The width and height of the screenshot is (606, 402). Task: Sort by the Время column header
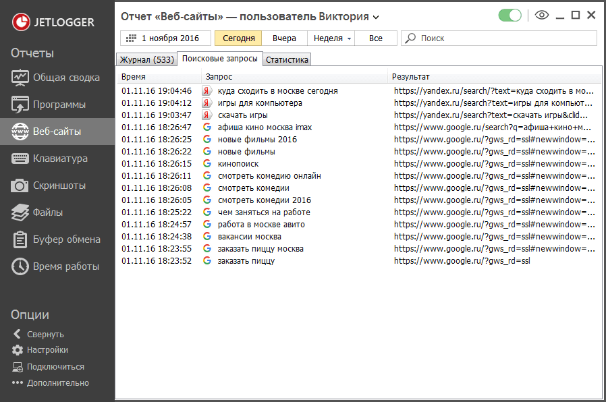click(159, 77)
